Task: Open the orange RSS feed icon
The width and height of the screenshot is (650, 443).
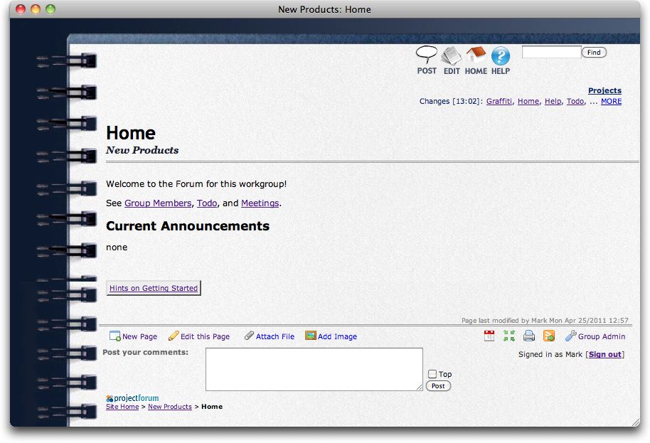Action: [x=549, y=336]
